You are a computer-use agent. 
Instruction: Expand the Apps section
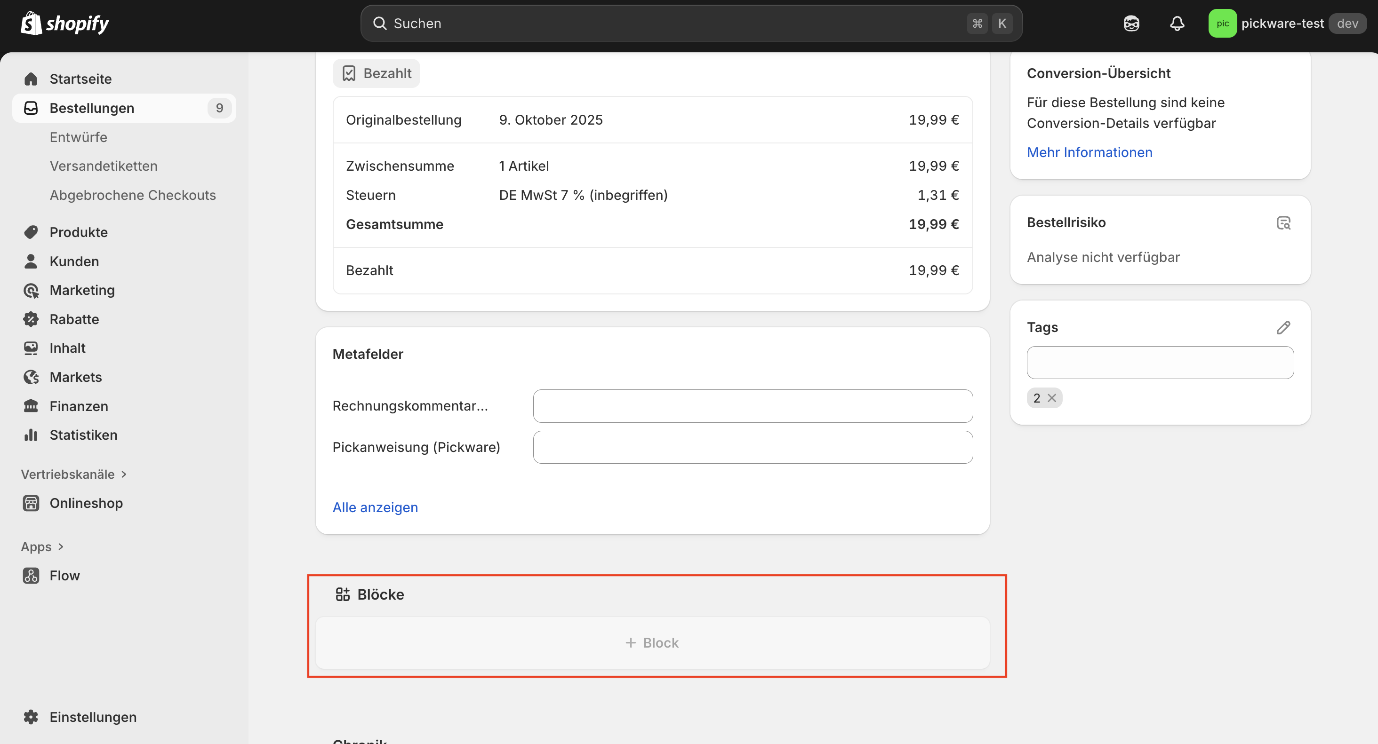pyautogui.click(x=42, y=546)
